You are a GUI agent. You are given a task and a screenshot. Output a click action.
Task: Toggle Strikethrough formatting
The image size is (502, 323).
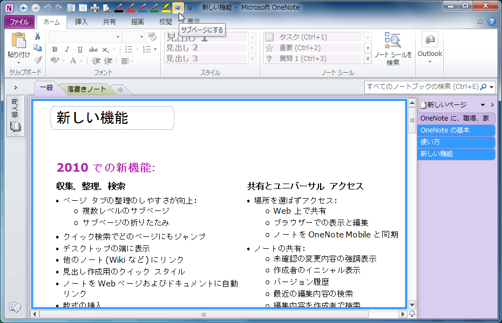(93, 50)
